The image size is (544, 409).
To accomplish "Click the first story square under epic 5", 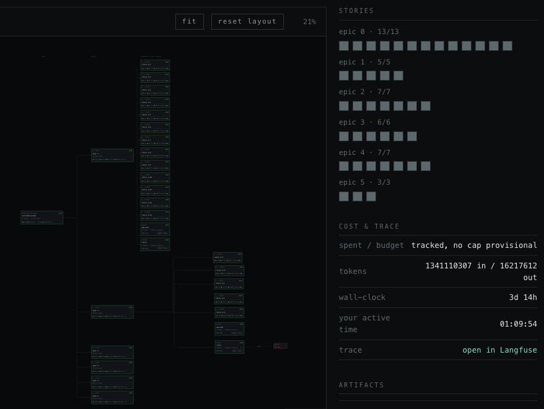I will point(344,196).
